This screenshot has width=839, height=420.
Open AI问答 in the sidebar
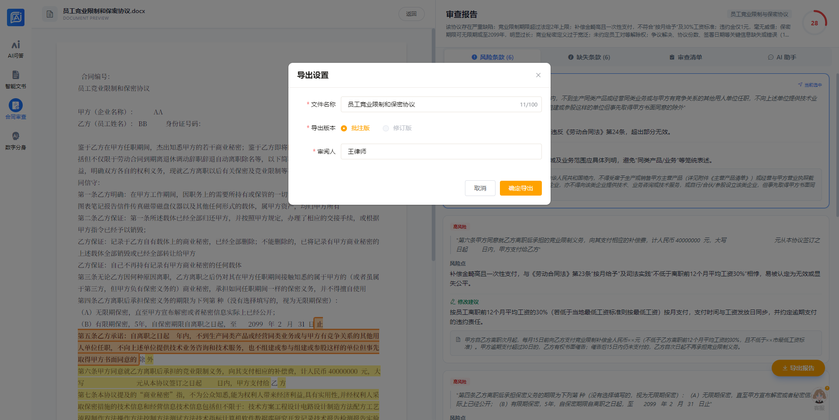click(x=16, y=49)
